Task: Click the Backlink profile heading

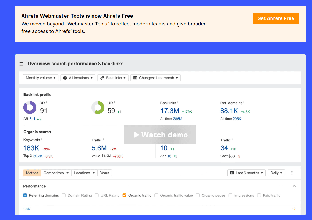Action: click(37, 95)
